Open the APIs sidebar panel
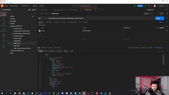The width and height of the screenshot is (169, 95). (x=3, y=19)
